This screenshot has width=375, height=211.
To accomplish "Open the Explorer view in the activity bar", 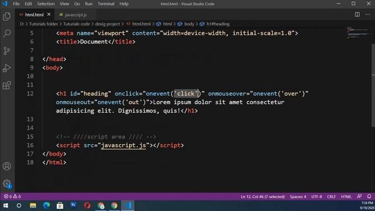I will click(6, 16).
